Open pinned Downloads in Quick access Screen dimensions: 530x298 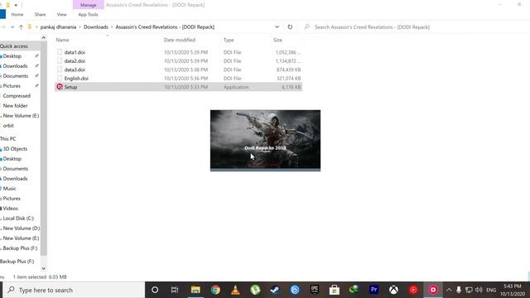(x=15, y=66)
